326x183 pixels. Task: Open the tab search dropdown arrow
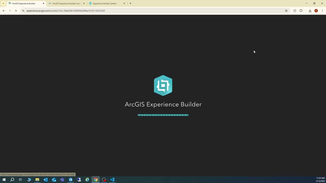(x=3, y=4)
